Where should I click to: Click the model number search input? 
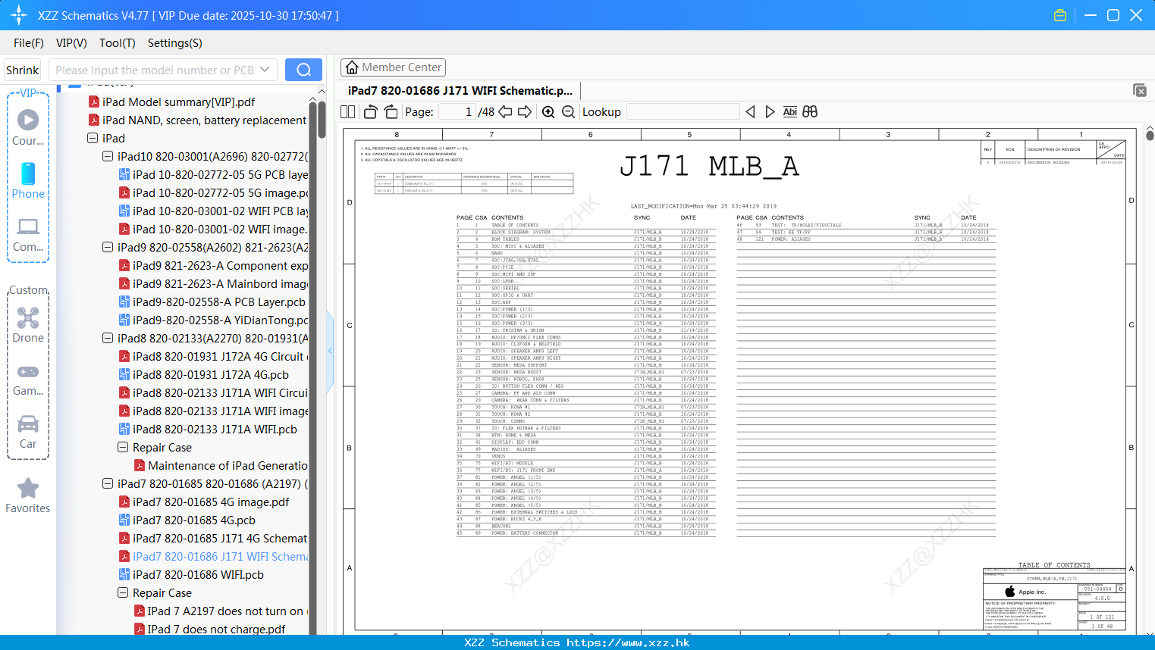pos(155,70)
